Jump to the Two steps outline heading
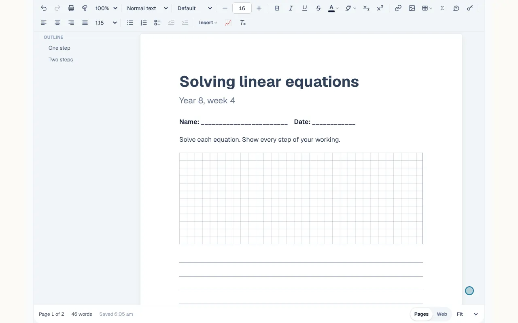Image resolution: width=518 pixels, height=323 pixels. coord(61,59)
